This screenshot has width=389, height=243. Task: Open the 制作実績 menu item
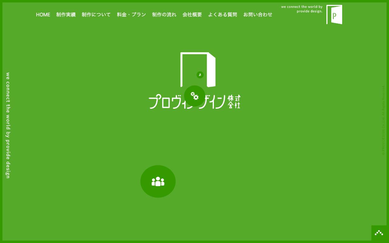click(x=66, y=15)
